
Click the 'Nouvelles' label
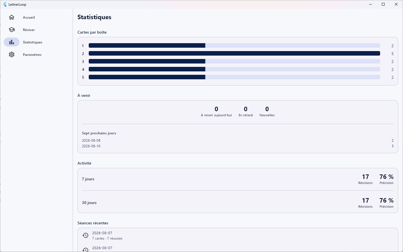267,115
